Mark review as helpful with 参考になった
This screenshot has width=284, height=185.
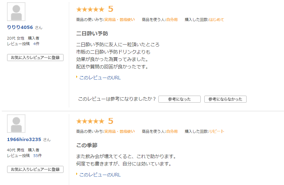179,99
